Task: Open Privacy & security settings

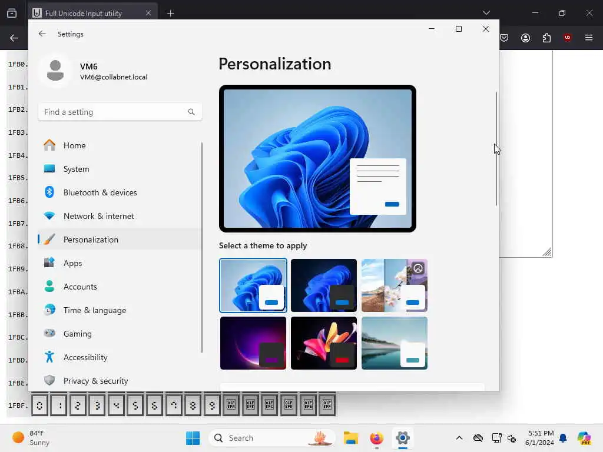Action: [120, 381]
